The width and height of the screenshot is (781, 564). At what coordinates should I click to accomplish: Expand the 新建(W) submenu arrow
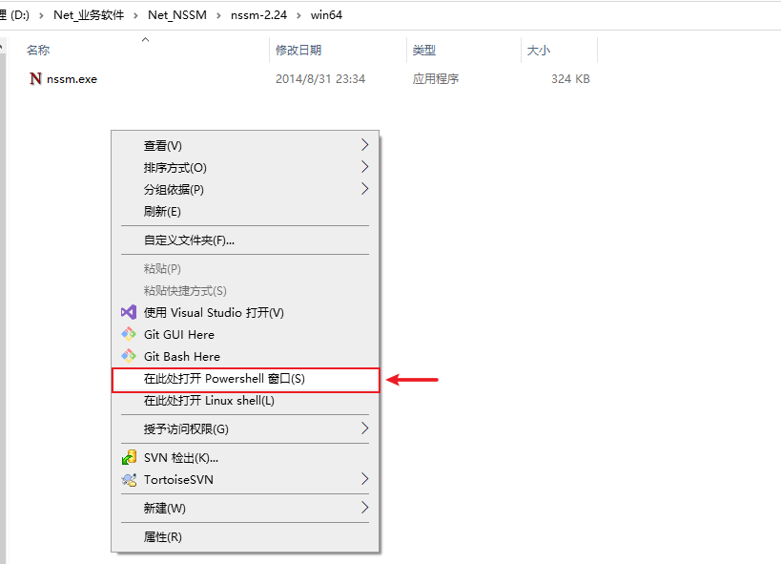point(364,508)
